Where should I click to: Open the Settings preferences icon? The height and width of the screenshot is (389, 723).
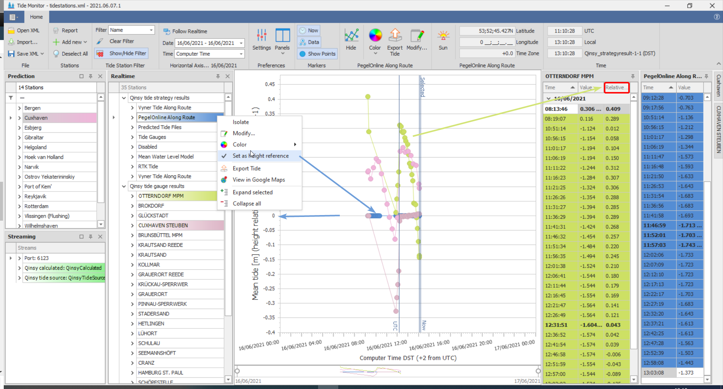[261, 36]
